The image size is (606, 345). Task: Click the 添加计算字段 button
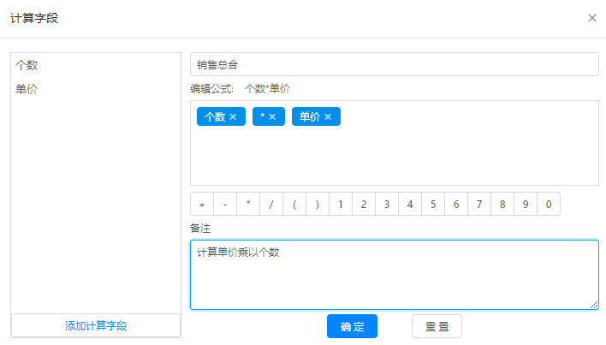(96, 326)
